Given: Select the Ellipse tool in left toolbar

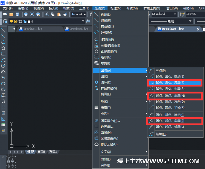Looking at the screenshot, I should click(x=3, y=83).
